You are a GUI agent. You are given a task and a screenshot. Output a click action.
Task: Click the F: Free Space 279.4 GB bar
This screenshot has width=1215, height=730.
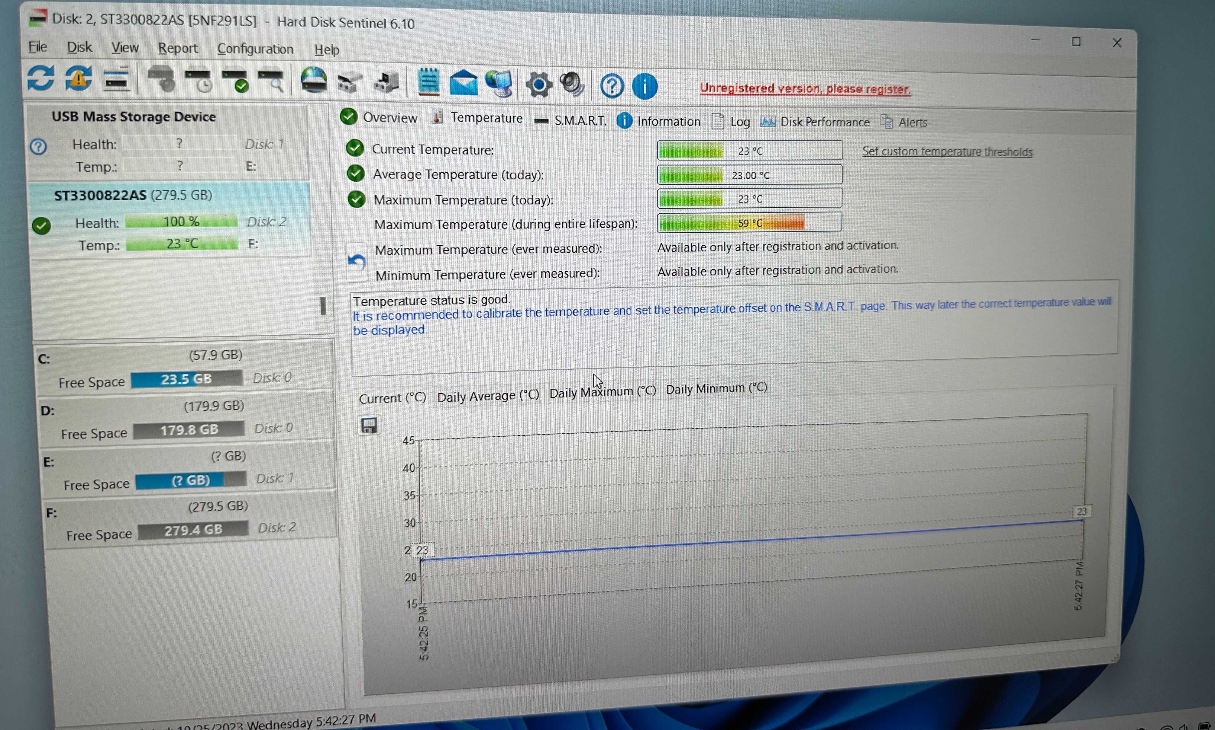[193, 530]
